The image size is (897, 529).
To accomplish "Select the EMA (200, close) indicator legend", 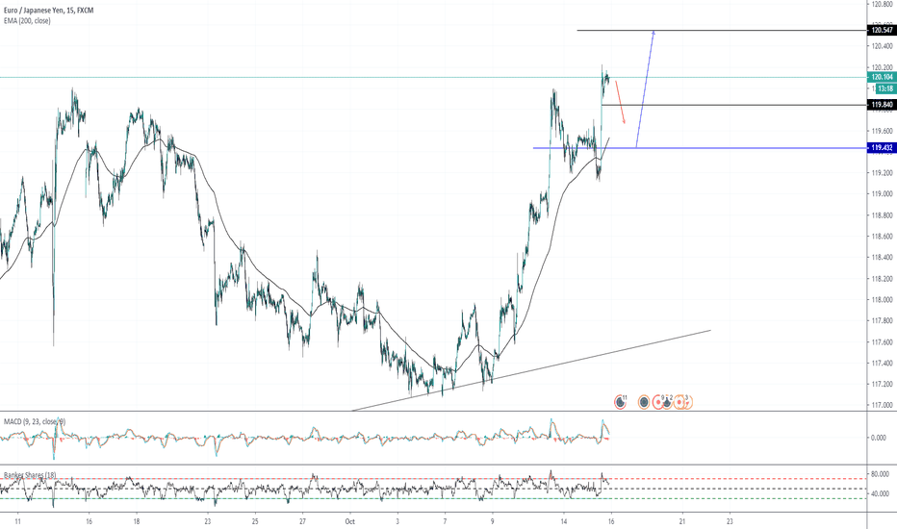I will coord(27,20).
